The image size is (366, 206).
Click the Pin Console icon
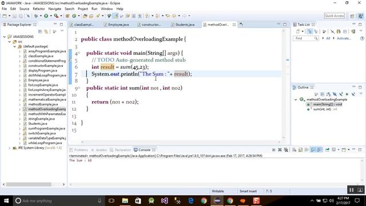(x=327, y=150)
